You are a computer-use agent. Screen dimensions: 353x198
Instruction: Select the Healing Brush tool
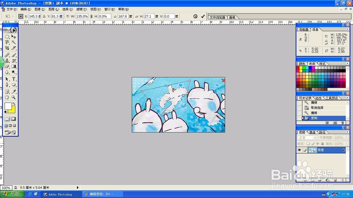(7, 55)
